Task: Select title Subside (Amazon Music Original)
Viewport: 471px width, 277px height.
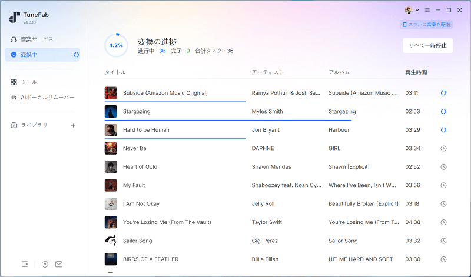Action: tap(165, 93)
